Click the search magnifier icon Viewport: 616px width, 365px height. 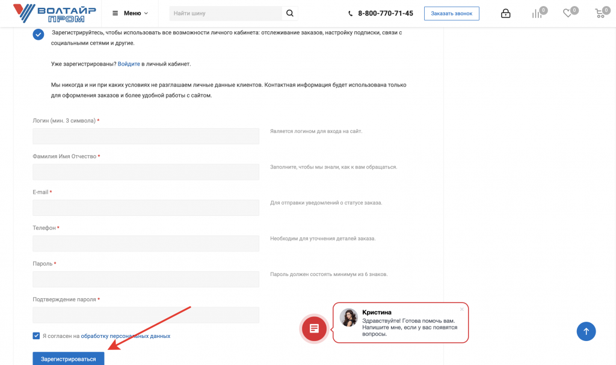[289, 13]
